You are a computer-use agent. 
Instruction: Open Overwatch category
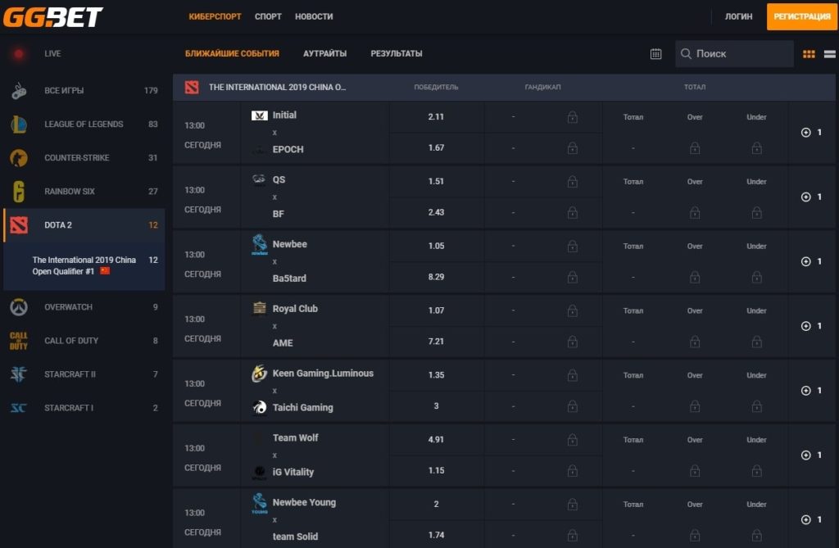click(x=84, y=307)
